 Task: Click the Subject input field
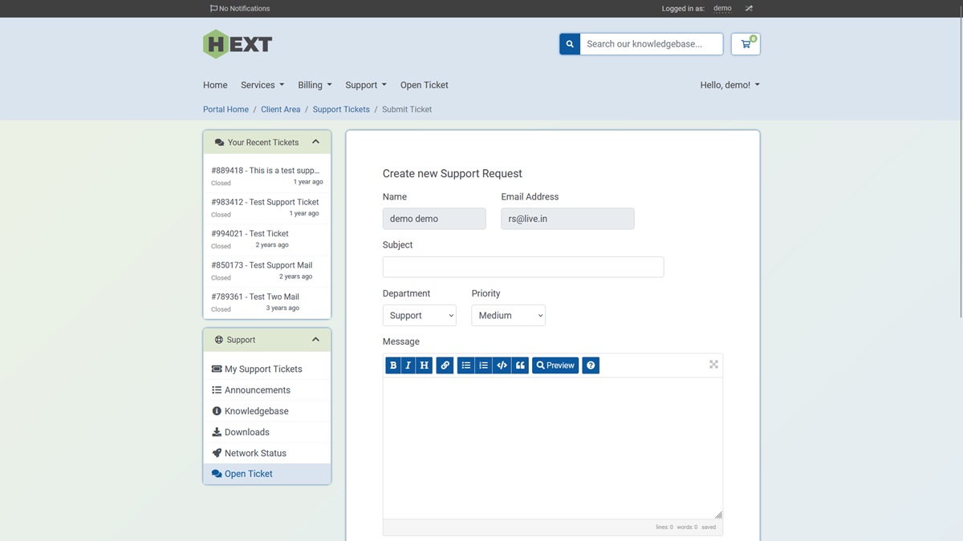coord(523,267)
